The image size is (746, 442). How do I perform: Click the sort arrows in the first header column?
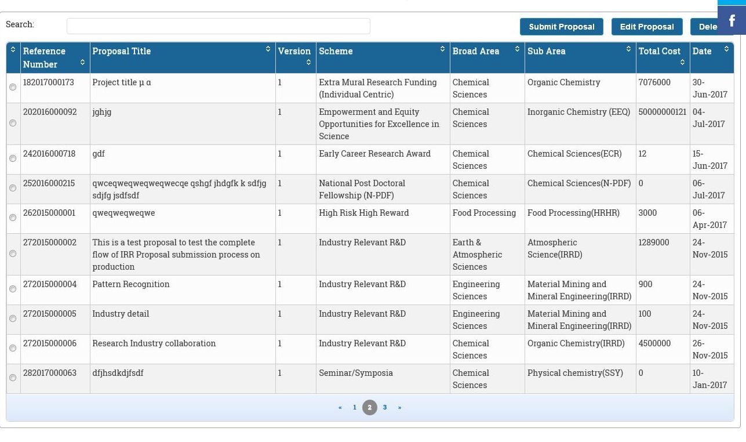tap(13, 50)
